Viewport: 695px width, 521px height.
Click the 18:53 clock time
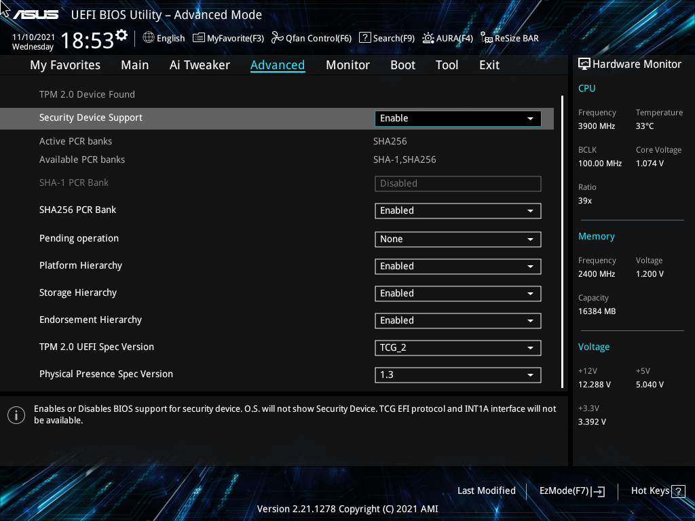point(88,41)
